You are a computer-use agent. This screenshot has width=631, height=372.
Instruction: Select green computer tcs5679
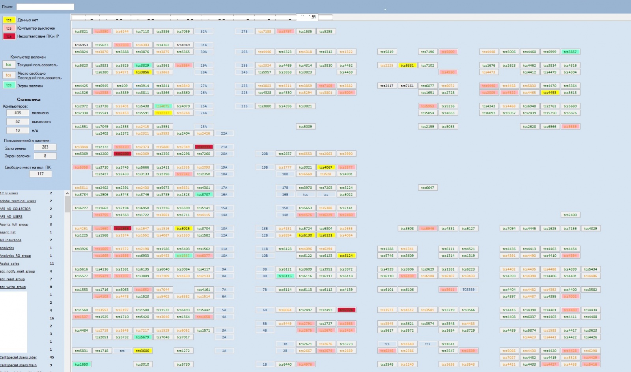tap(142, 338)
